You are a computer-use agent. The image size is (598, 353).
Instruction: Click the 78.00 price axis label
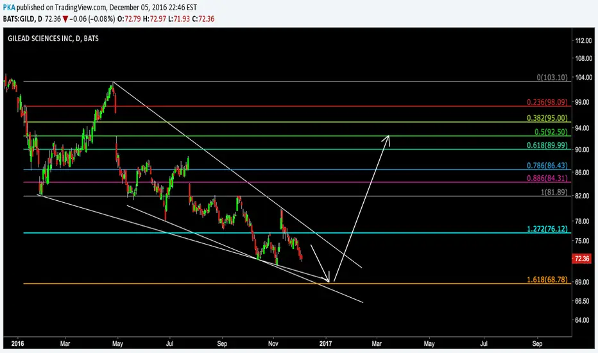point(583,221)
